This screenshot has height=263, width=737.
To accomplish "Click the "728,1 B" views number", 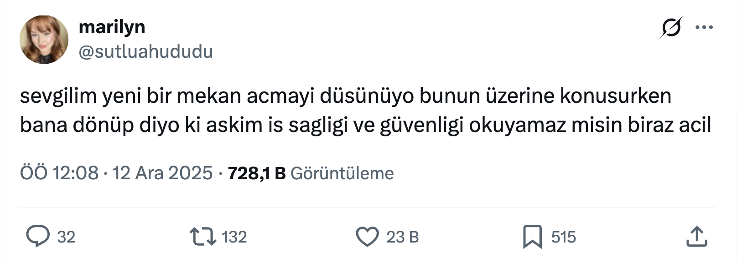I will (x=256, y=173).
